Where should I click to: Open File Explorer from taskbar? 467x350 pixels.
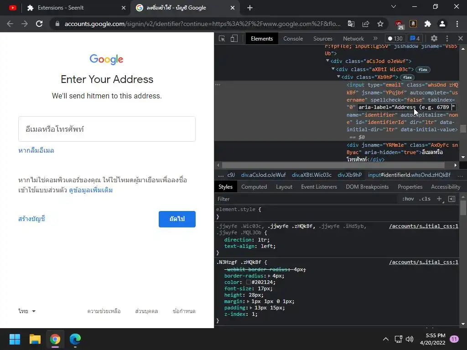coord(35,339)
